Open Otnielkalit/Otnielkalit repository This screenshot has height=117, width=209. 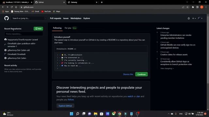point(16,54)
